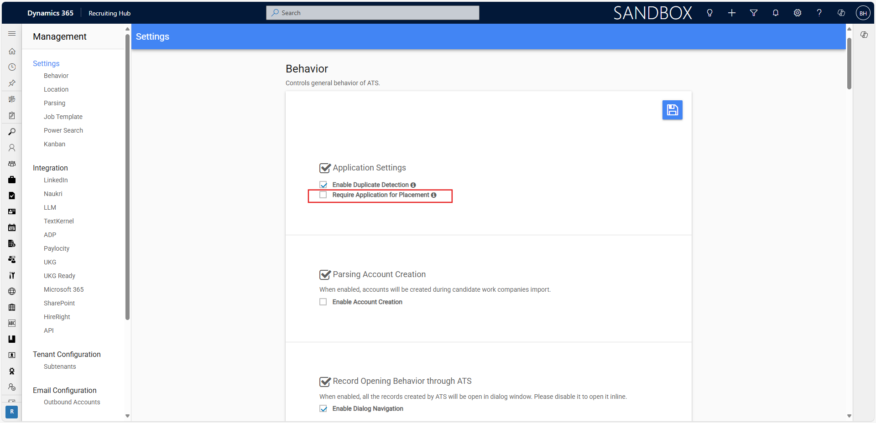The width and height of the screenshot is (876, 423).
Task: Open Naukri integration settings
Action: click(x=53, y=194)
